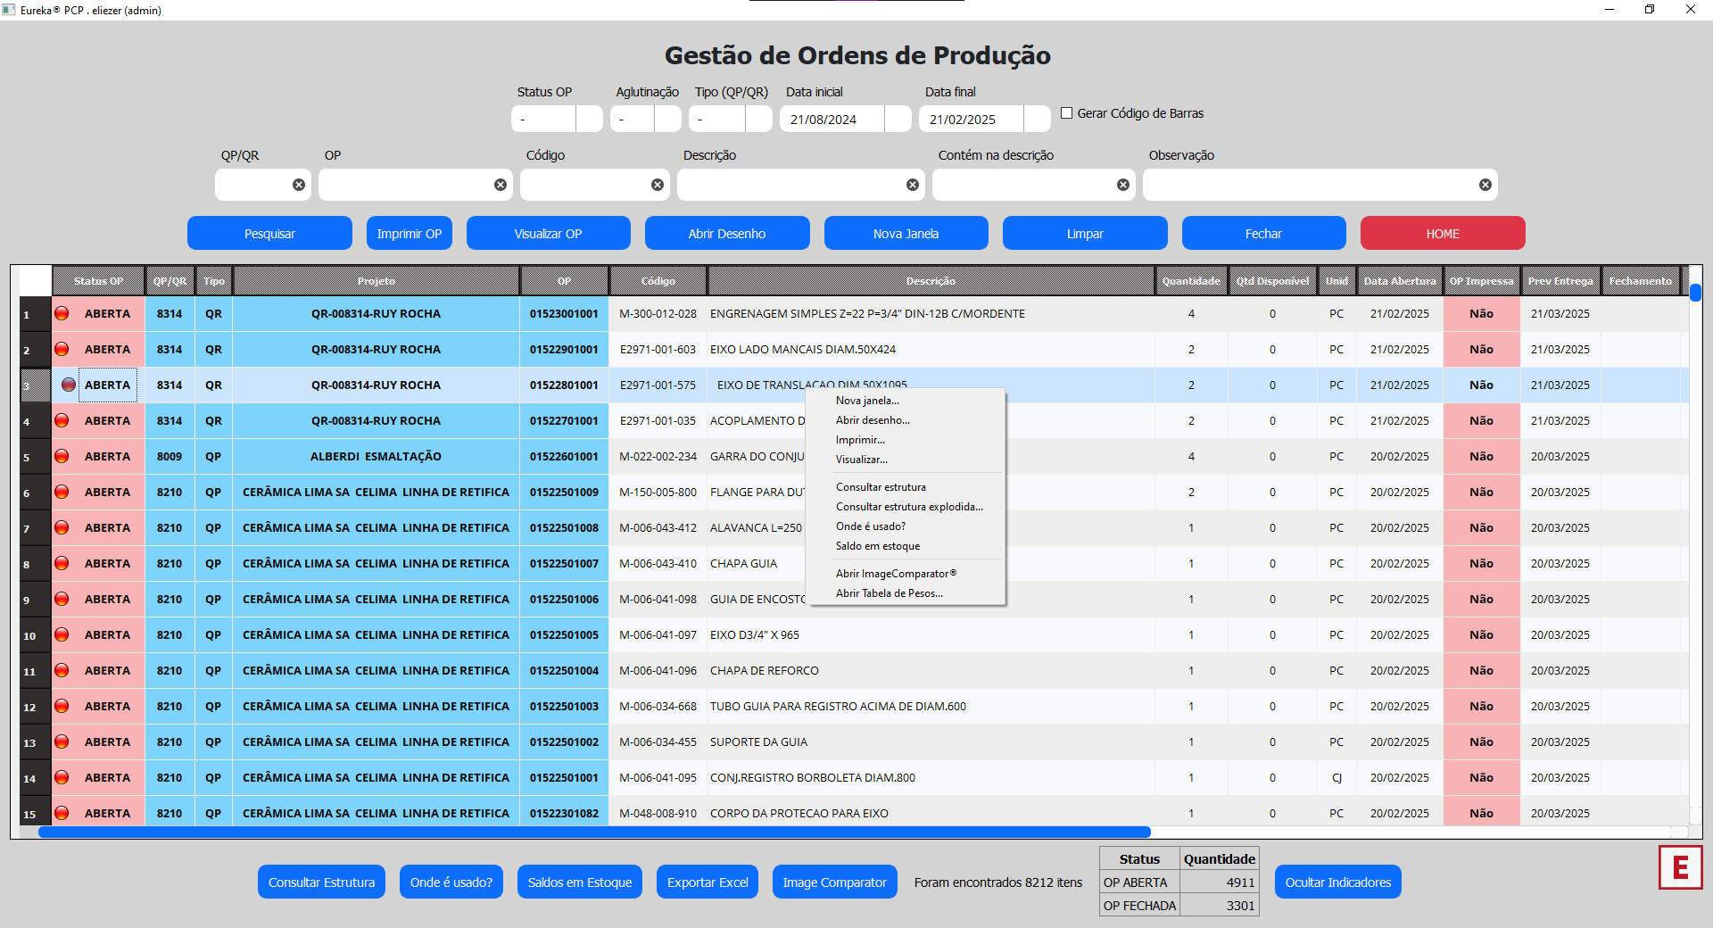Click status dot of OP 01522801001
Screen dimensions: 1713x928
pyautogui.click(x=69, y=385)
